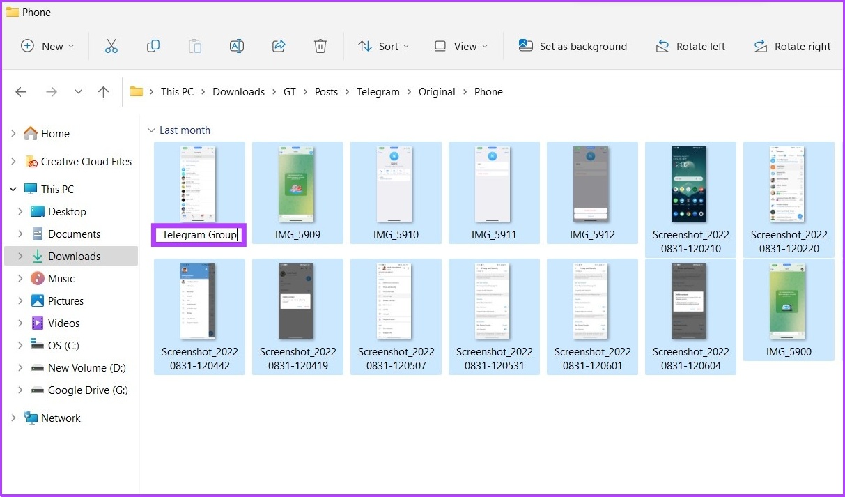Select the IMG_5912 thumbnail
Image resolution: width=845 pixels, height=497 pixels.
(592, 185)
